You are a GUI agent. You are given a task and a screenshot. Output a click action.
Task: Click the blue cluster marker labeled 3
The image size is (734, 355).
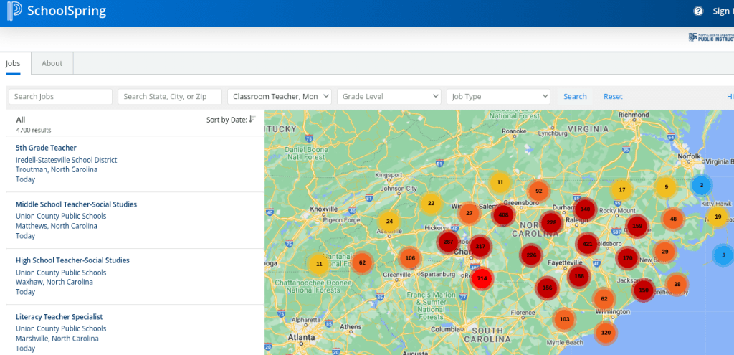[x=723, y=255]
